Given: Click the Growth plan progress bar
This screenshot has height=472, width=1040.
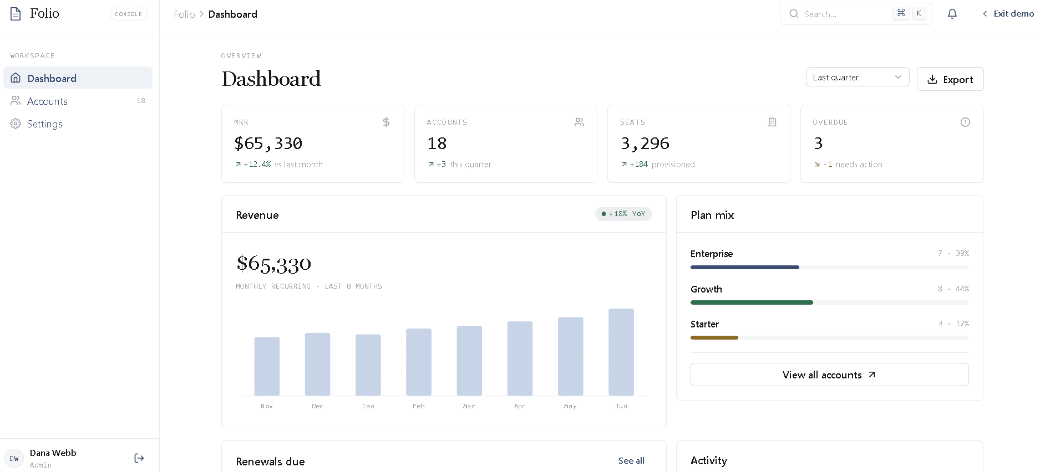Looking at the screenshot, I should (x=830, y=302).
